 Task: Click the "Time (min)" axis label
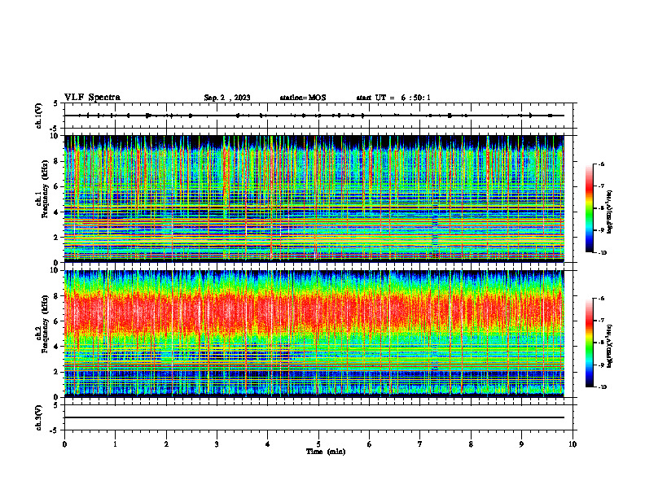click(x=326, y=452)
